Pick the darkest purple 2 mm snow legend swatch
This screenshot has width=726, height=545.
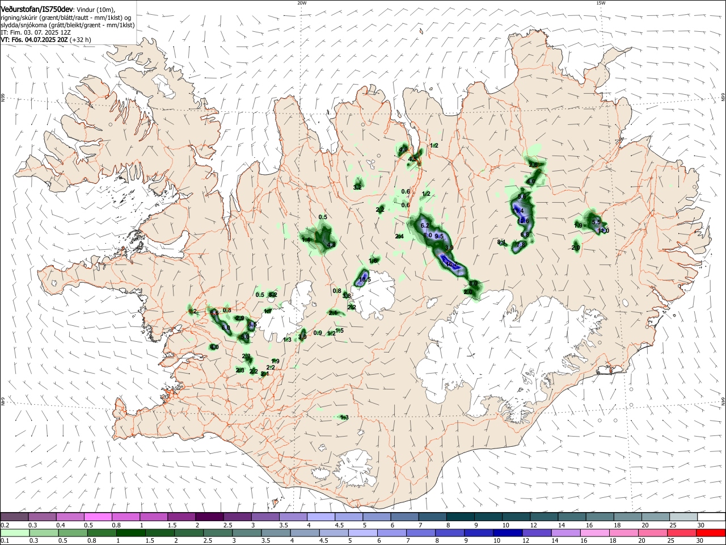click(209, 517)
